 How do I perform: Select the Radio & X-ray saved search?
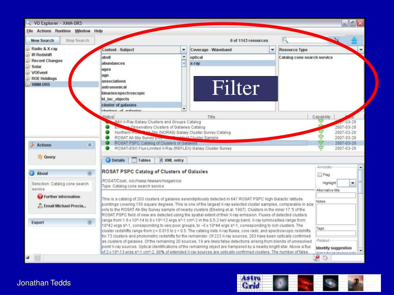44,49
